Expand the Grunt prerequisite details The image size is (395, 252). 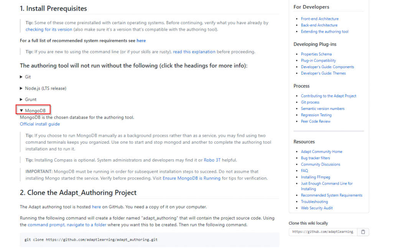[30, 100]
